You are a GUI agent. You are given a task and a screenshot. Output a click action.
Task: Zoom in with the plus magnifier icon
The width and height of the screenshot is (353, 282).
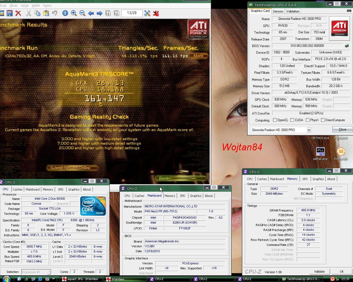[74, 13]
